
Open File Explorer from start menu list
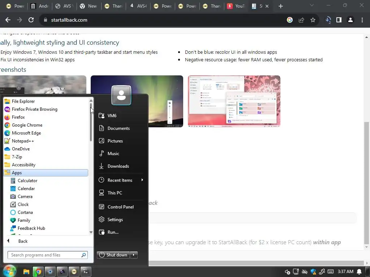click(x=46, y=101)
